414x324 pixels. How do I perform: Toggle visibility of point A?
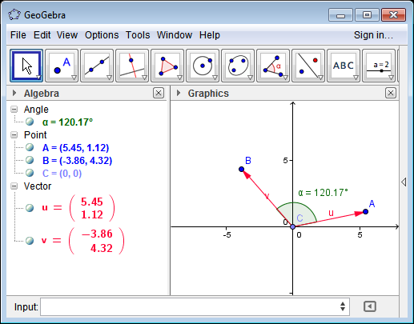[30, 147]
